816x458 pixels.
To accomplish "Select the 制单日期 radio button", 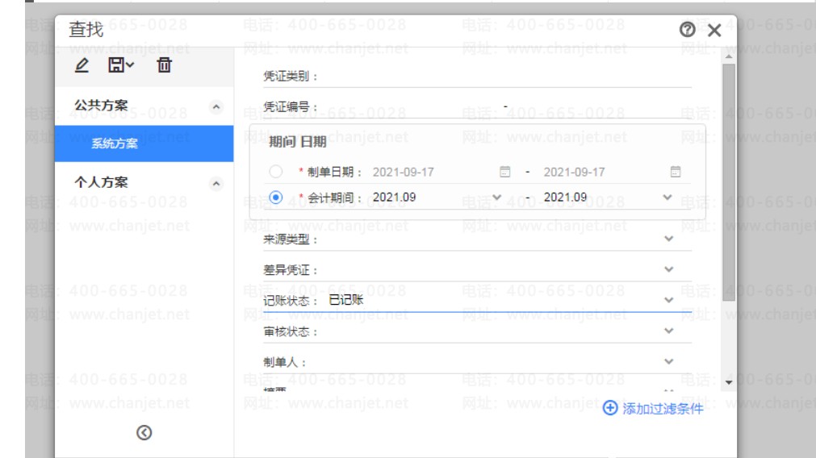I will pos(276,172).
